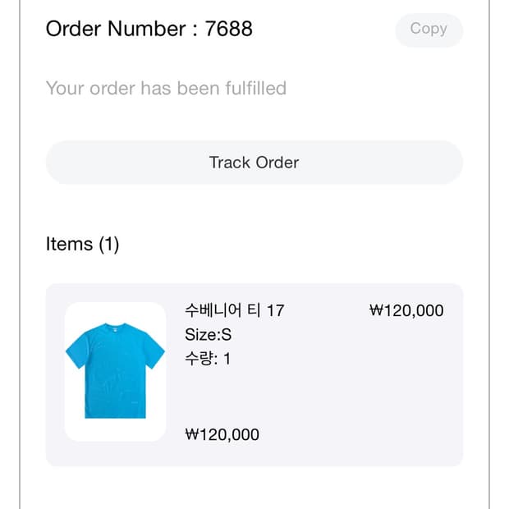Open Track Order for this order
This screenshot has width=509, height=509.
254,163
